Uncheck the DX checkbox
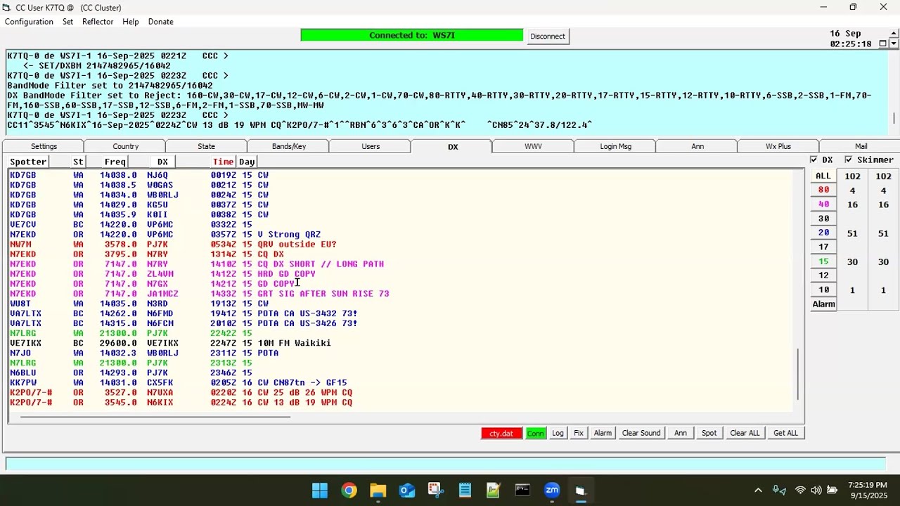The image size is (900, 506). tap(814, 160)
